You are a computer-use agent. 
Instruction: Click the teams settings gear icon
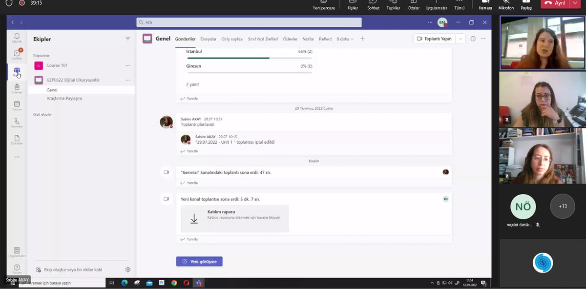tap(128, 269)
